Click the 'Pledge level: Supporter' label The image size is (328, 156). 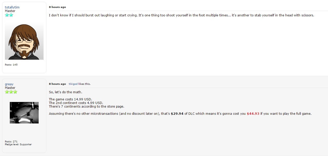pyautogui.click(x=18, y=144)
